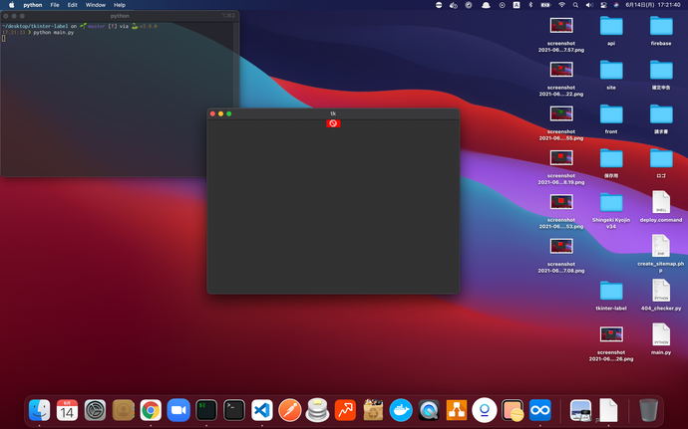
Task: Launch Google Chrome from the dock
Action: (x=151, y=411)
